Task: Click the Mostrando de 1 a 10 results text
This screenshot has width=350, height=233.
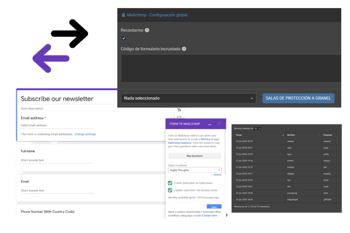Action: coord(252,207)
